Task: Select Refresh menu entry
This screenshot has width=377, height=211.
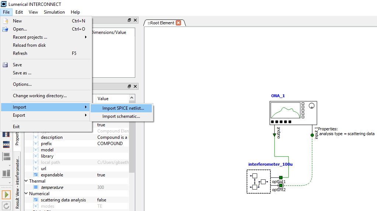Action: (46, 53)
